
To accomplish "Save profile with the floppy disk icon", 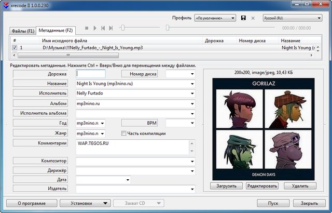I will tap(244, 18).
